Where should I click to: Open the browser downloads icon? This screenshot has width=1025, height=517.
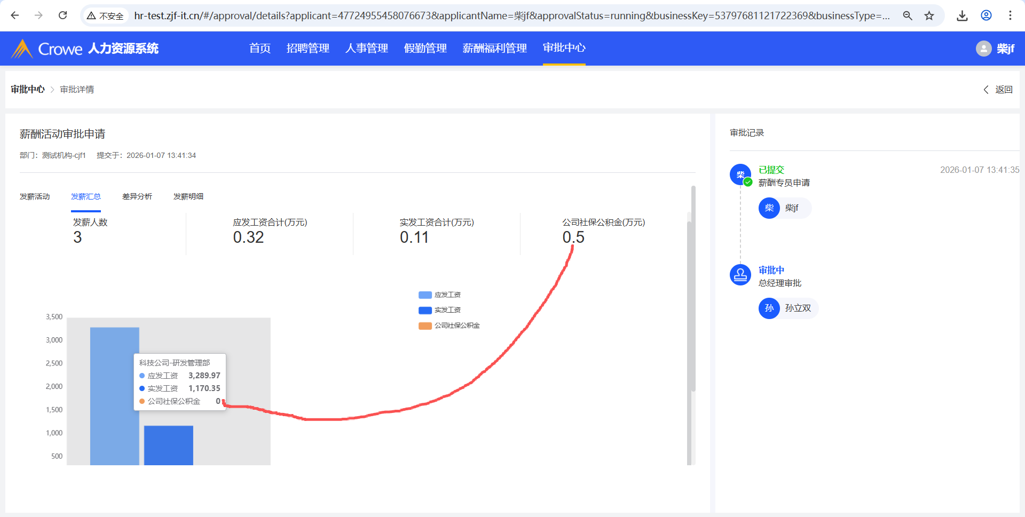click(x=962, y=15)
